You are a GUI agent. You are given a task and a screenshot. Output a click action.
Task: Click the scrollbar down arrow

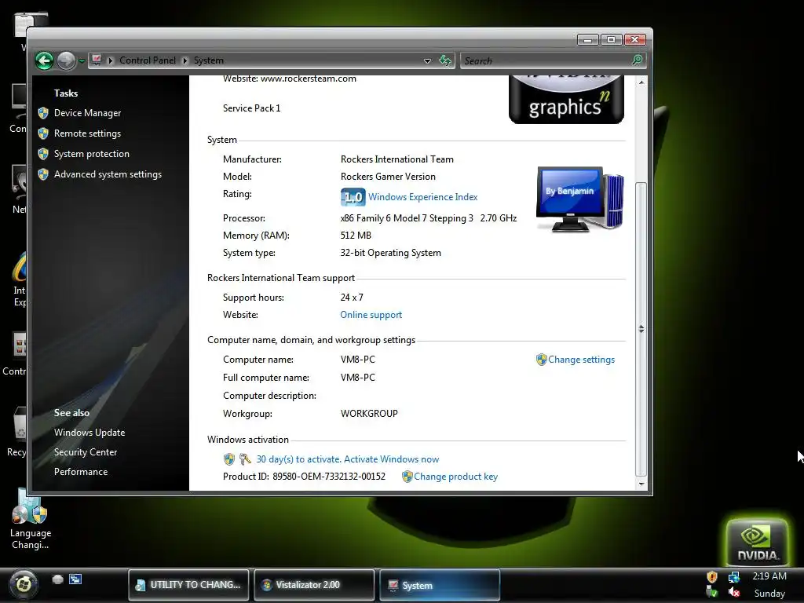click(641, 484)
